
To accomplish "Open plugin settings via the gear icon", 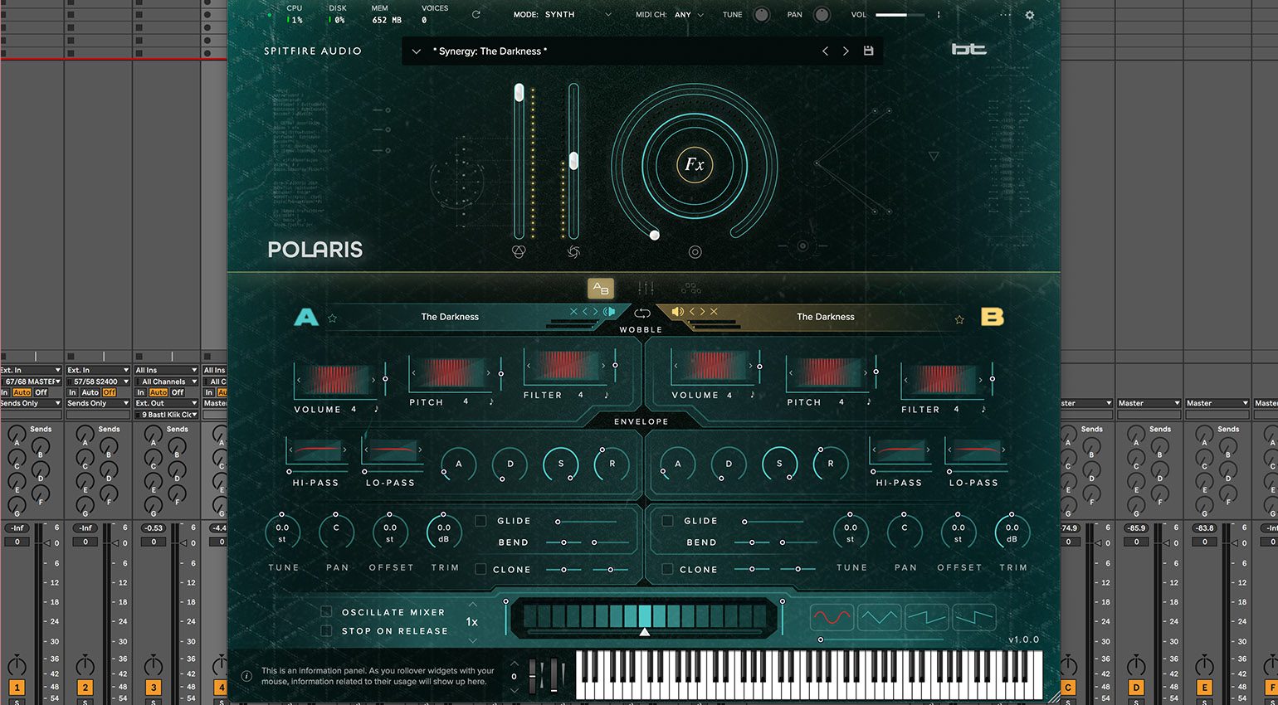I will (1029, 15).
